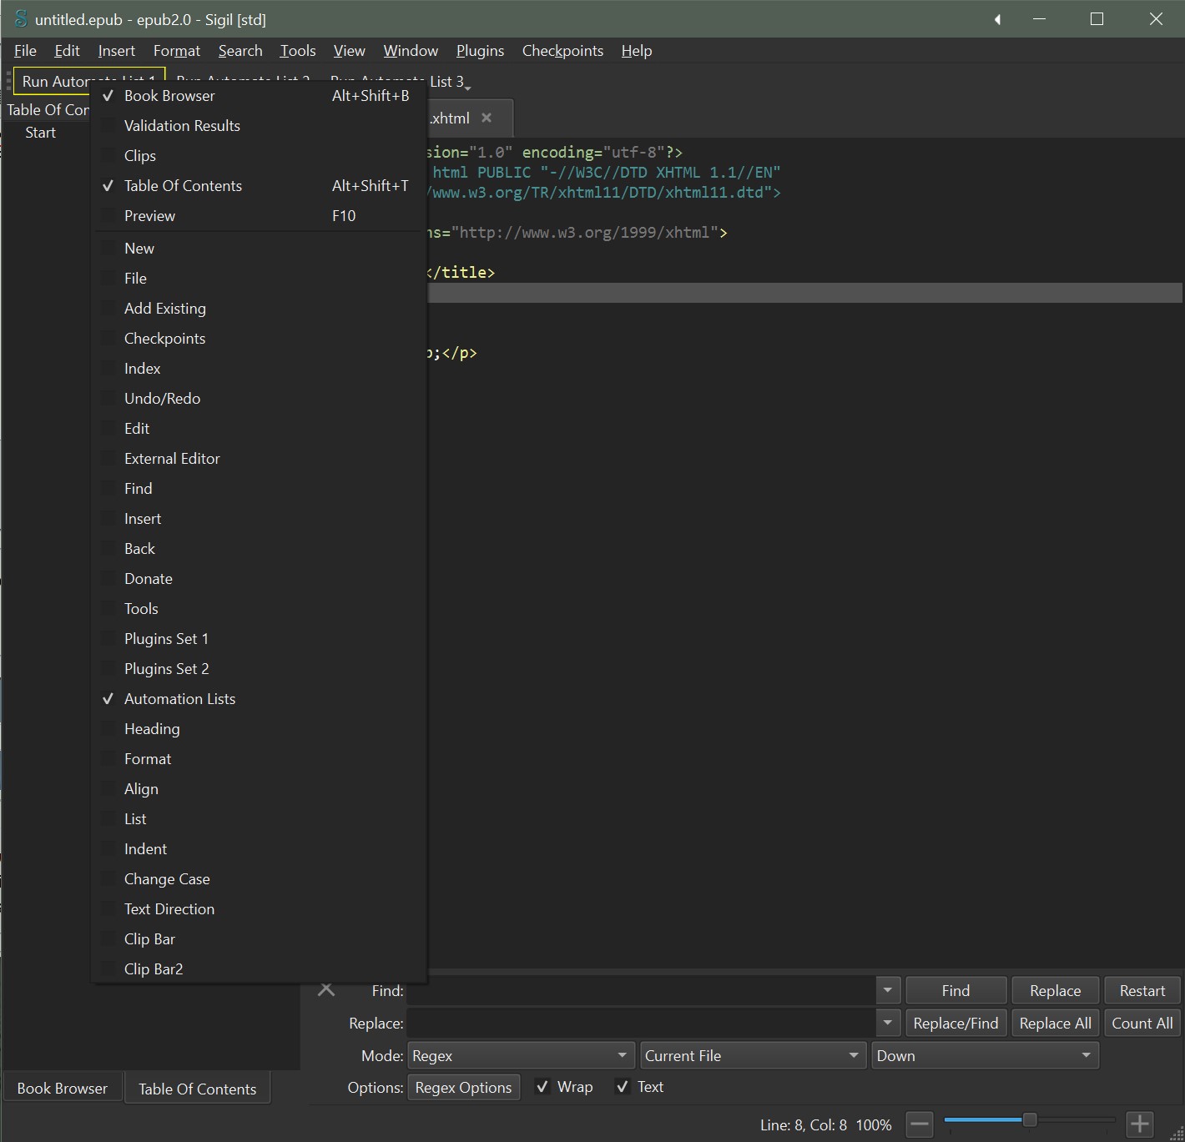Open the Search menu
Image resolution: width=1185 pixels, height=1142 pixels.
tap(240, 51)
